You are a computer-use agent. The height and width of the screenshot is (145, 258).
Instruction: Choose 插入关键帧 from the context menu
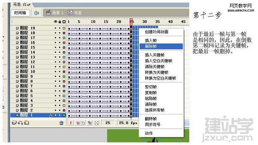(x=155, y=55)
